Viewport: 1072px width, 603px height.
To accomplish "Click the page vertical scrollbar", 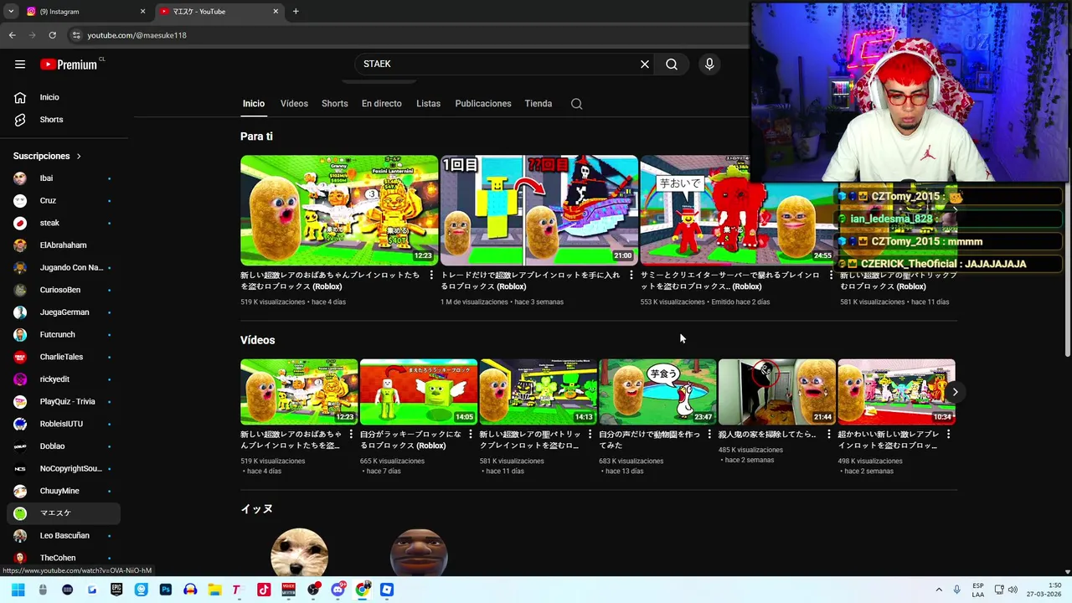I will (x=1067, y=251).
